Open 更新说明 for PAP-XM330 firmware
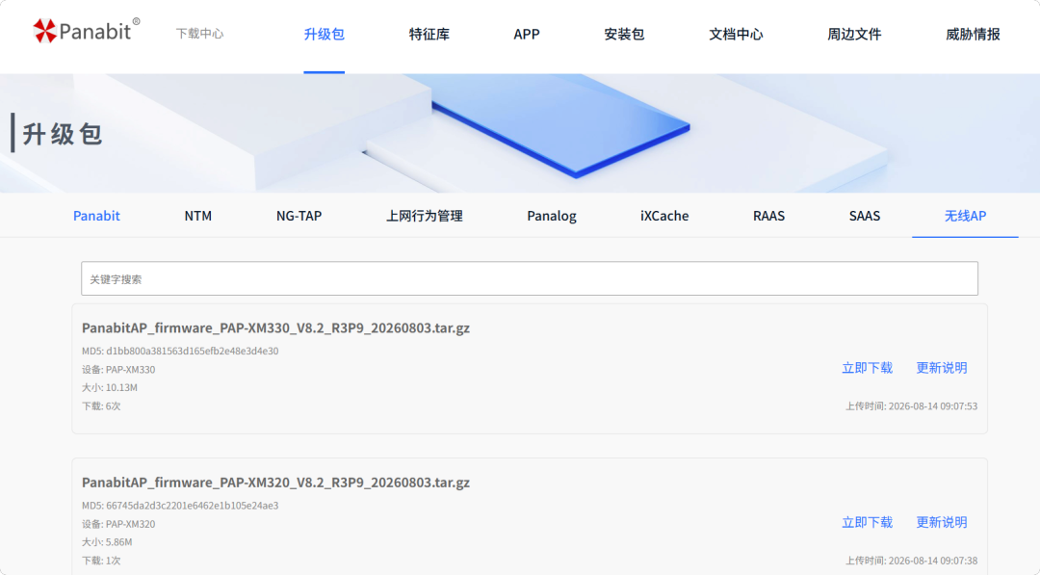 pos(941,368)
